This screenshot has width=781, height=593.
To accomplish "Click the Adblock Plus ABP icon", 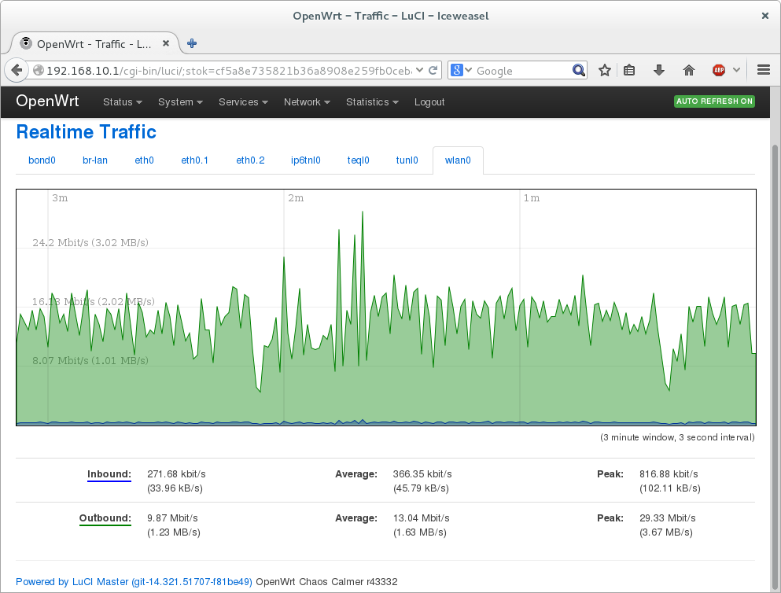I will click(719, 70).
